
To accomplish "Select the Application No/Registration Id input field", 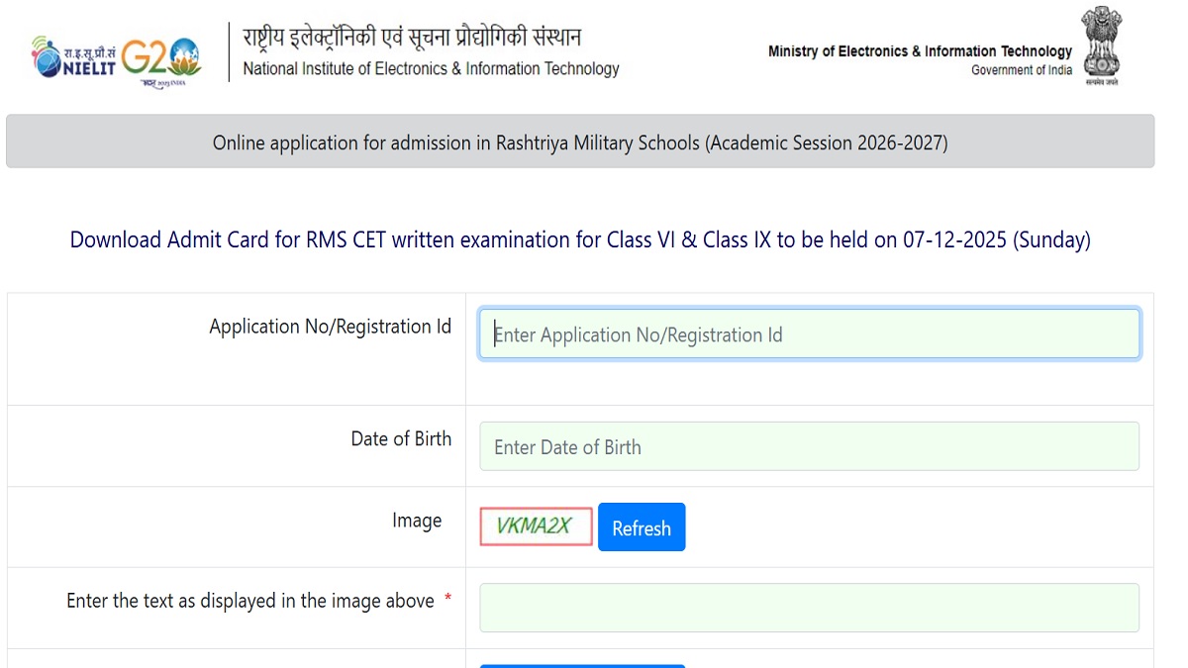I will click(809, 334).
